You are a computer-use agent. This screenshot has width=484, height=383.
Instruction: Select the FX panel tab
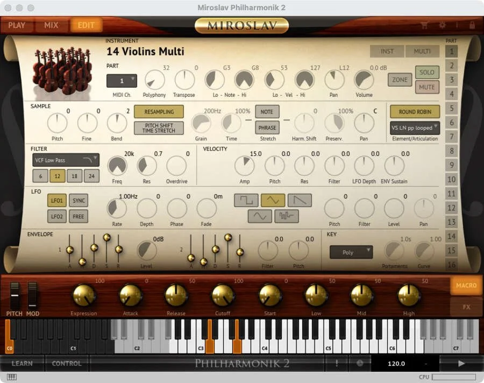point(466,307)
